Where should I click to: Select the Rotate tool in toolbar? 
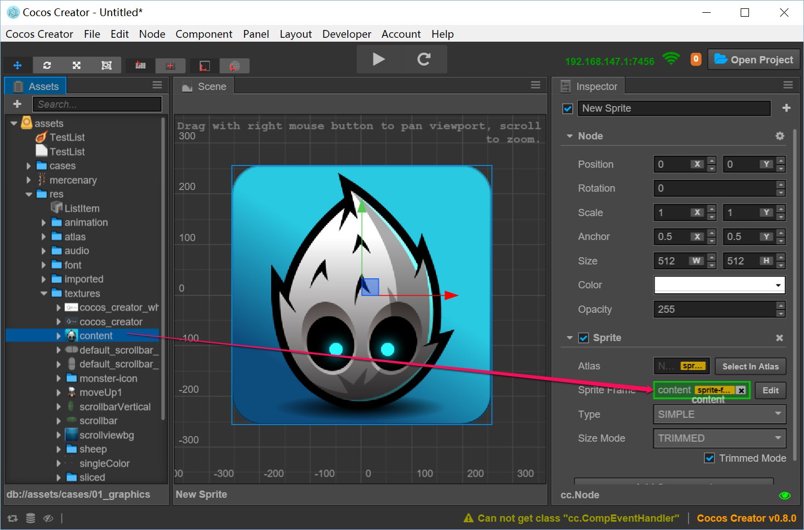[47, 65]
